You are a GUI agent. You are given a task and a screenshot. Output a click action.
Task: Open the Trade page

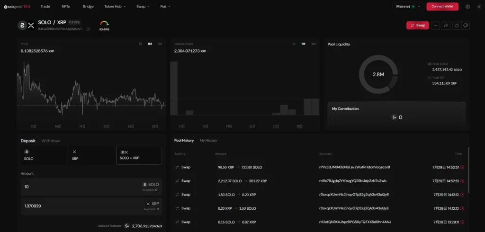[45, 7]
